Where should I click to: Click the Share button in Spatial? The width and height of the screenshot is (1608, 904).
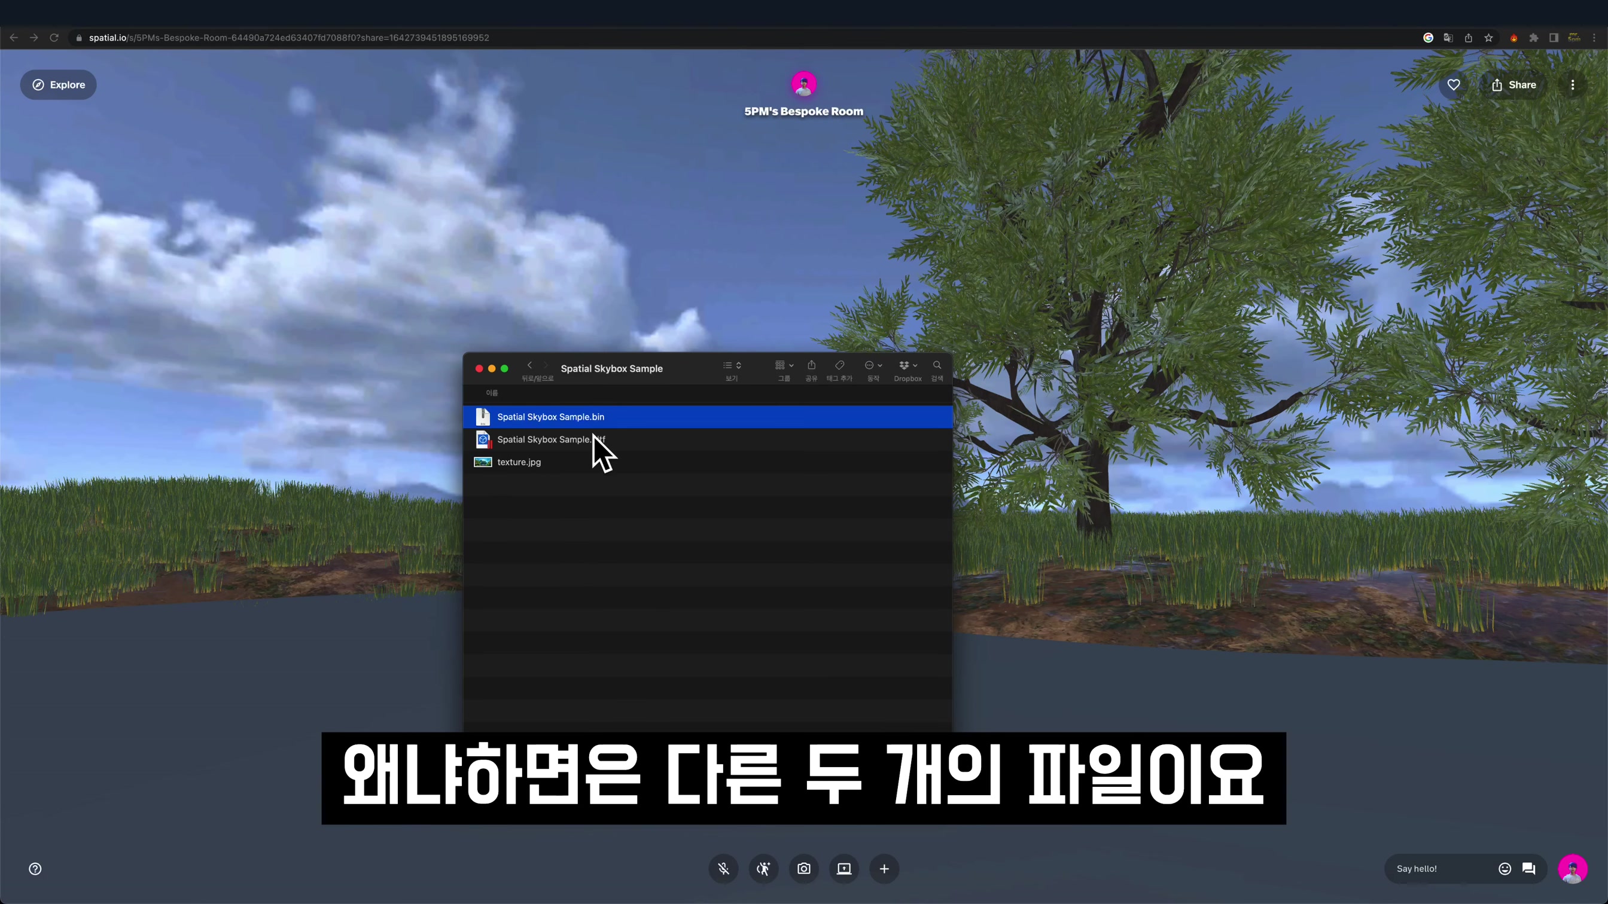(x=1513, y=85)
